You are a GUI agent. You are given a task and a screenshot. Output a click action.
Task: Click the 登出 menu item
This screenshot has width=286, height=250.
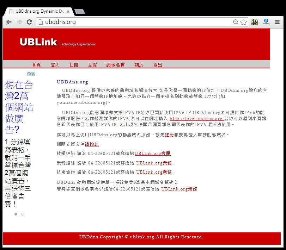pos(158,65)
